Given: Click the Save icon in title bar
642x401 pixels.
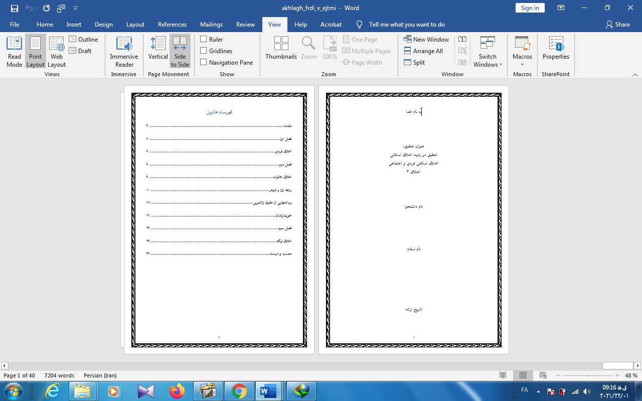Looking at the screenshot, I should tap(14, 8).
